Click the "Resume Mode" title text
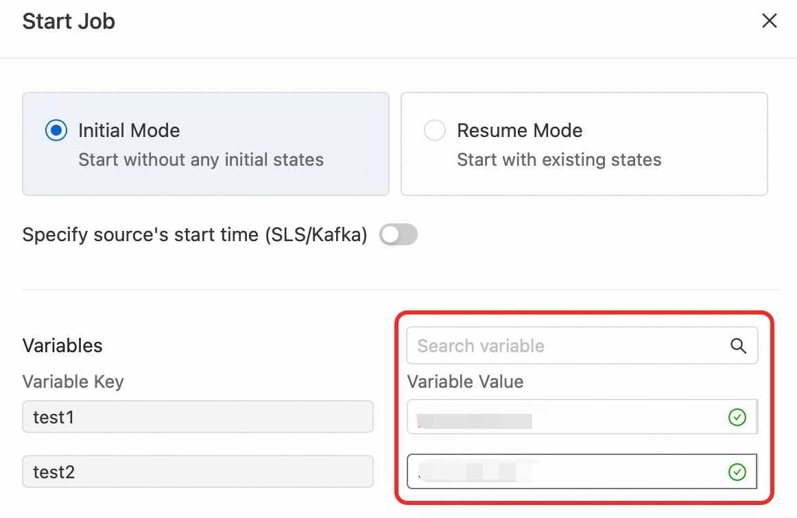The width and height of the screenshot is (797, 518). tap(519, 131)
